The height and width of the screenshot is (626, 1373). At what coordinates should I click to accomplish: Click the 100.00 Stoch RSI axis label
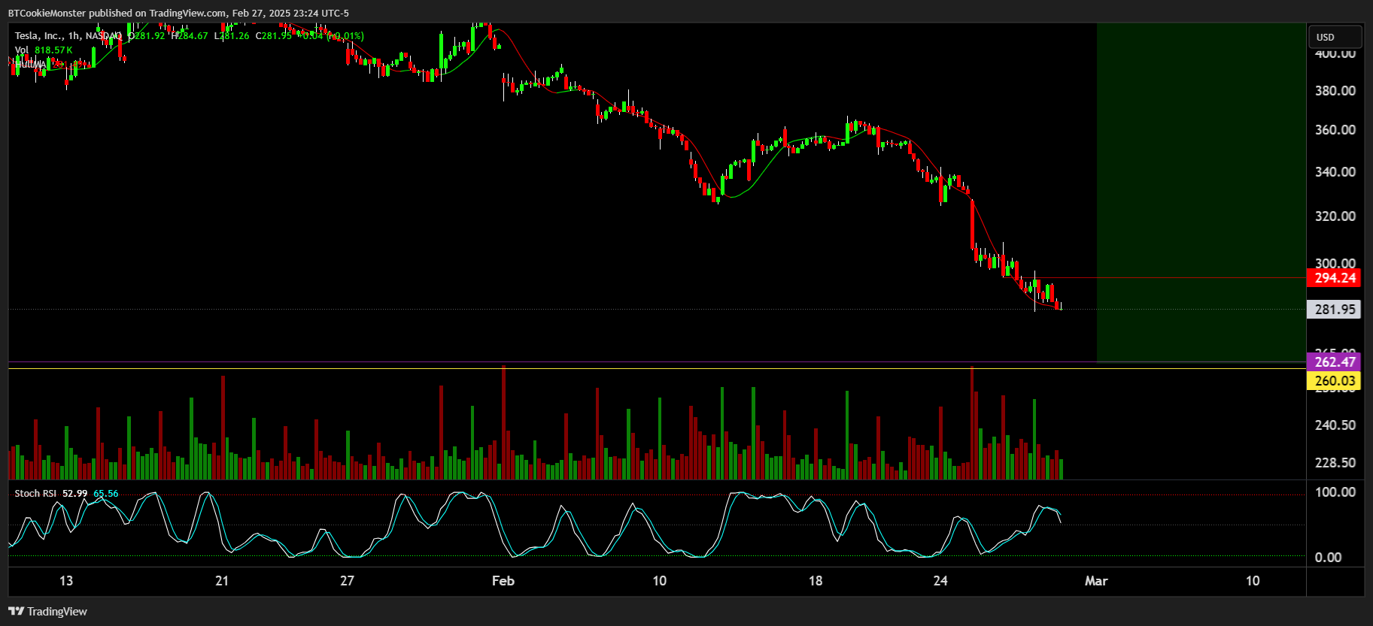point(1335,492)
